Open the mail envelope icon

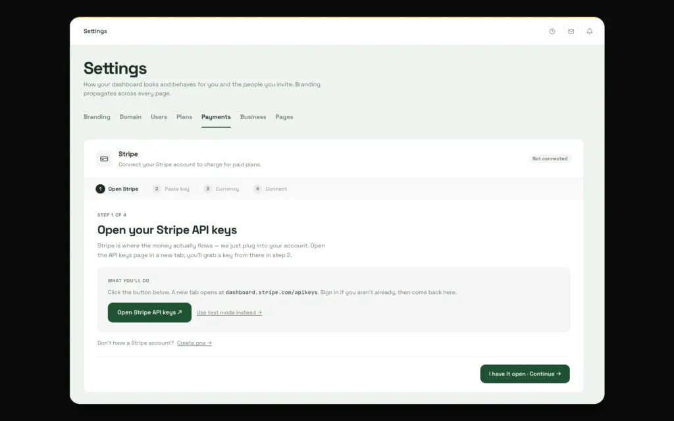571,32
